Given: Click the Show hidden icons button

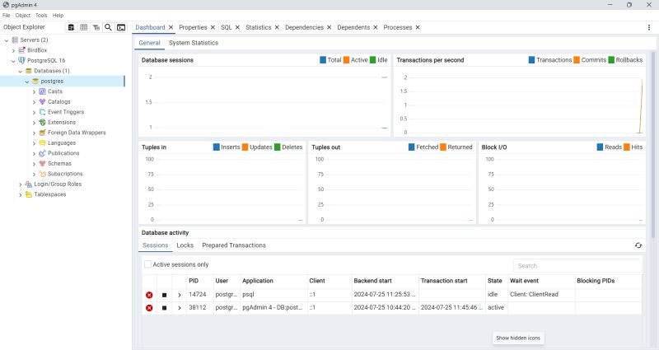Looking at the screenshot, I should [518, 338].
